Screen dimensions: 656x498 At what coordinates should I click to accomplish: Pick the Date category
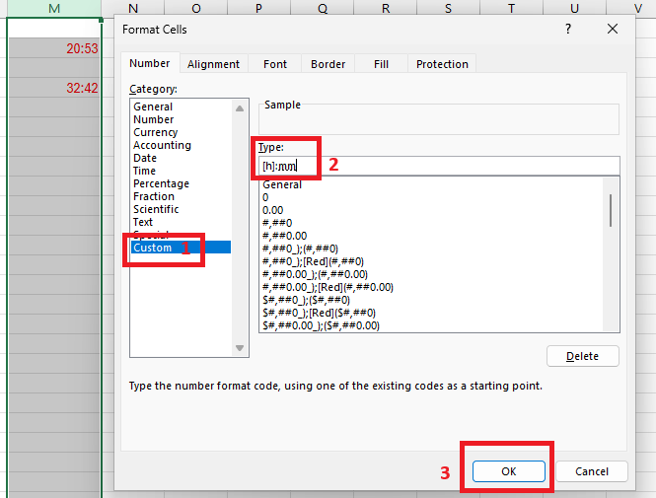pyautogui.click(x=181, y=158)
